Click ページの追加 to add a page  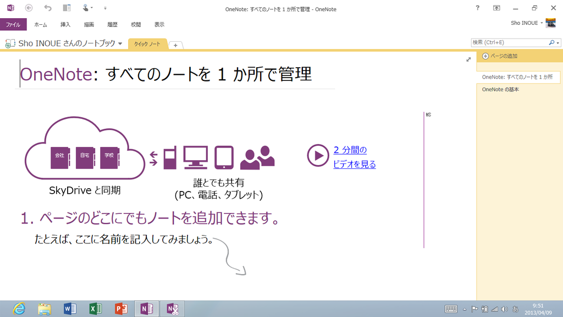coord(500,56)
